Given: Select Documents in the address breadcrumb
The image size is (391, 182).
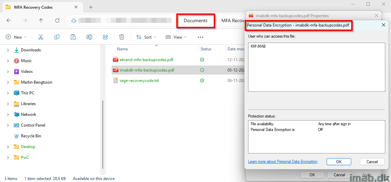Looking at the screenshot, I should point(195,20).
